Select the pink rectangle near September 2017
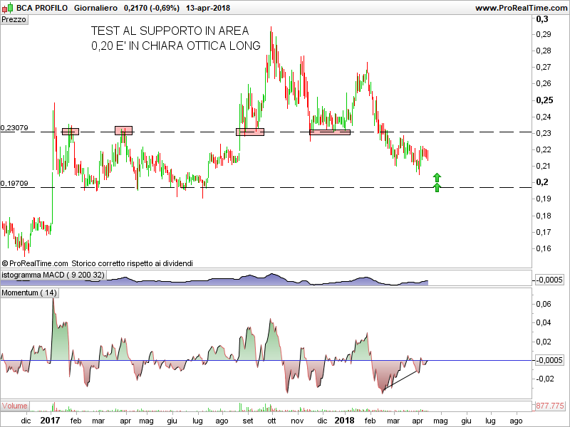The width and height of the screenshot is (570, 427). (250, 132)
